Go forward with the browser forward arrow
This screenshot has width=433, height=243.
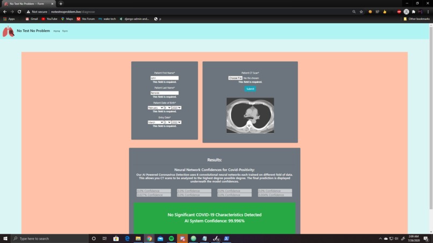[x=12, y=12]
